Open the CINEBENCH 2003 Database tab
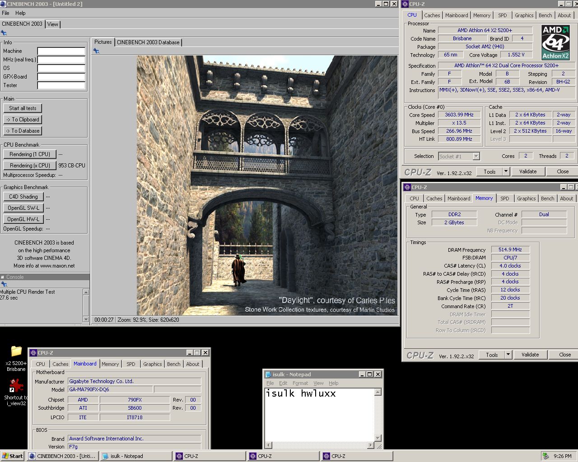The width and height of the screenshot is (578, 462). [148, 42]
